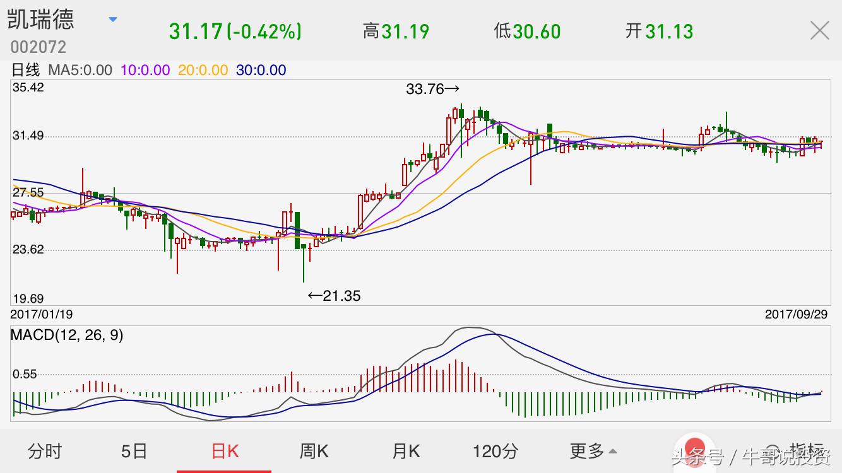Tap the blue MA 30 legend label
Image resolution: width=842 pixels, height=473 pixels.
tap(261, 70)
